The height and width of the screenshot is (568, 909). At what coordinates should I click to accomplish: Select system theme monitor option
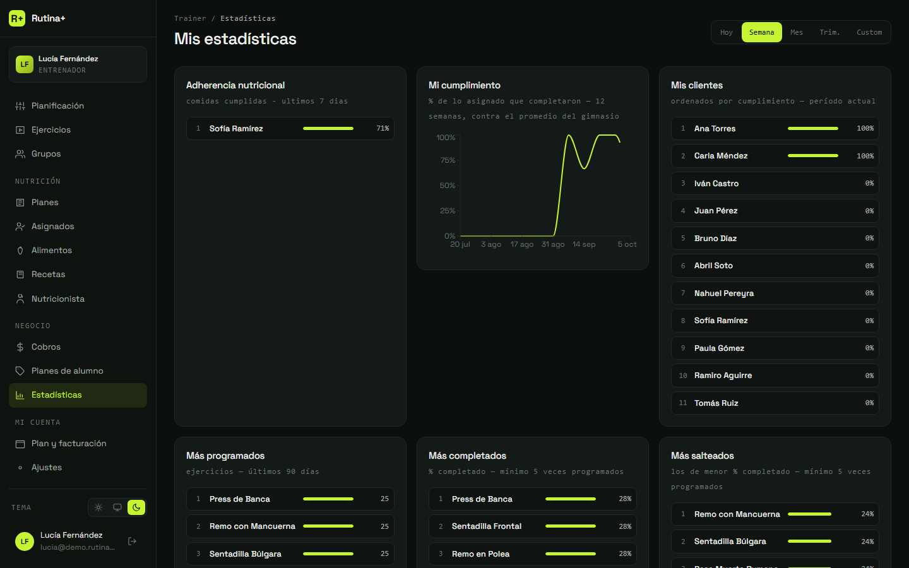tap(117, 507)
